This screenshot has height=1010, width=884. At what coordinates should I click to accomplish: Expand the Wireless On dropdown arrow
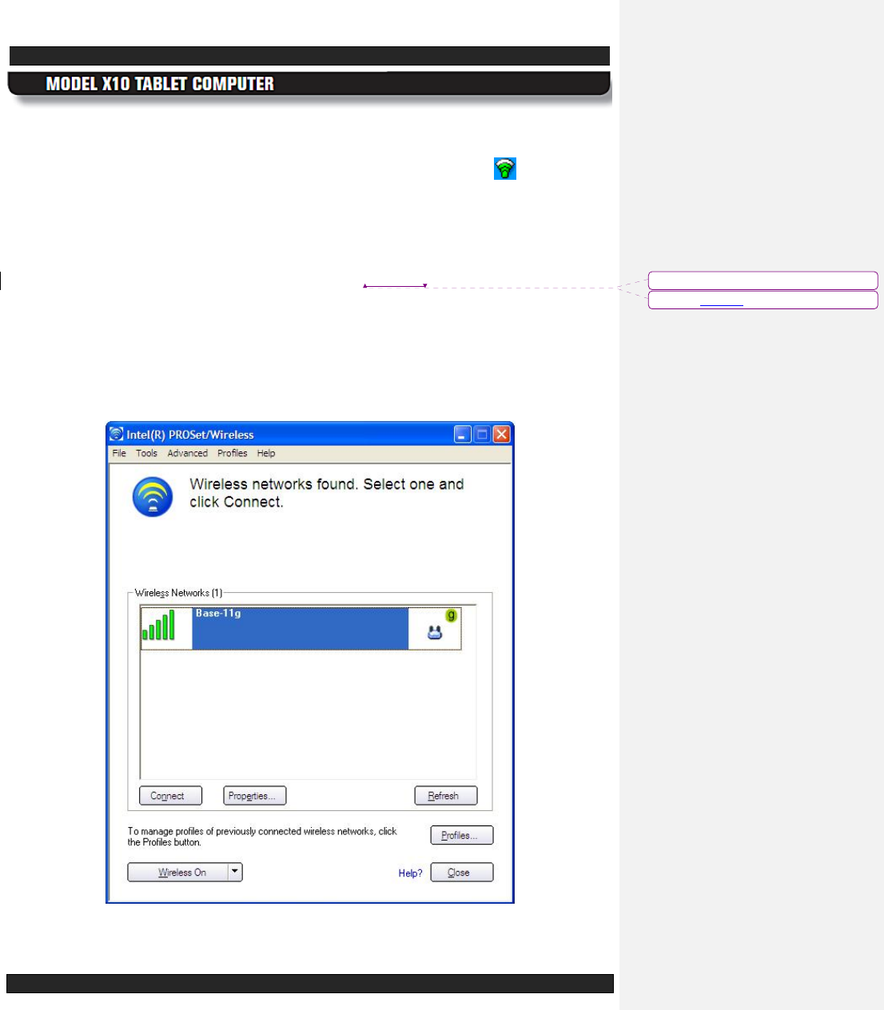(x=235, y=873)
